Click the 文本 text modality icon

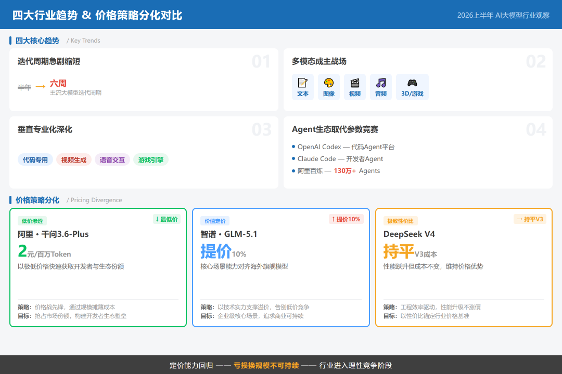303,87
